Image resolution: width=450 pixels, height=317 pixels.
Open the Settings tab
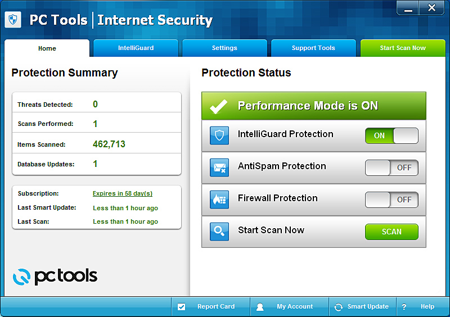(224, 48)
